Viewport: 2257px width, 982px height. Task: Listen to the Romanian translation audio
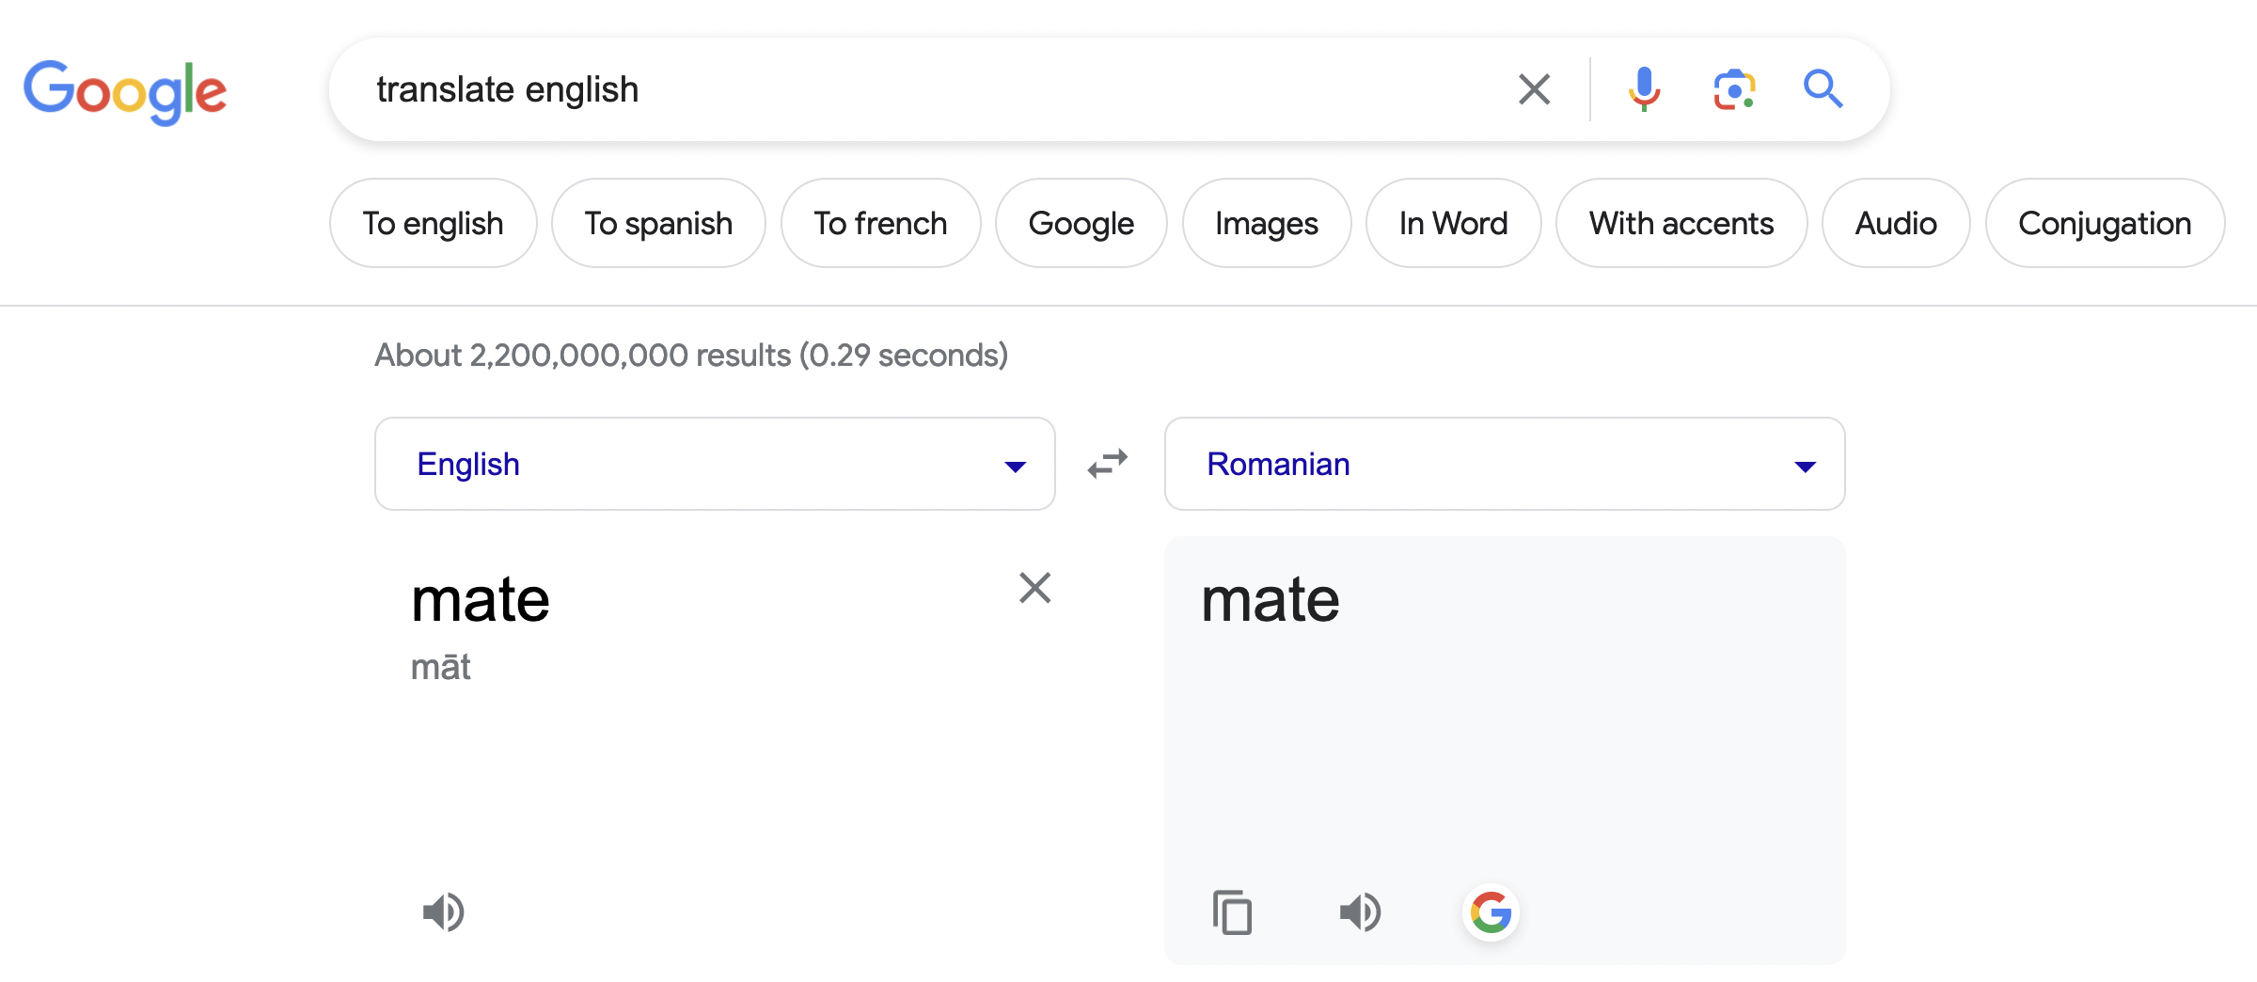[1360, 911]
